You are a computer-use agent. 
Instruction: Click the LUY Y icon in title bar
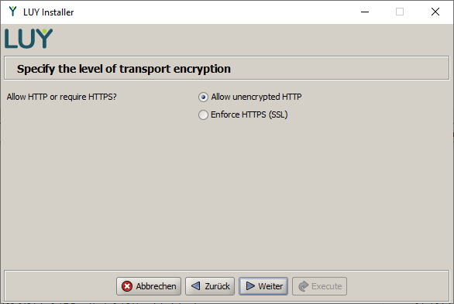pos(12,12)
